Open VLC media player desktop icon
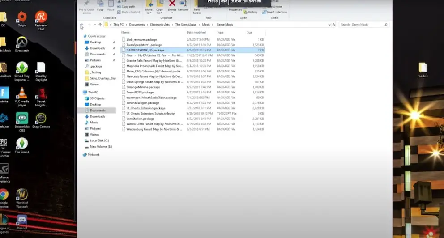444x238 pixels. [x=22, y=97]
